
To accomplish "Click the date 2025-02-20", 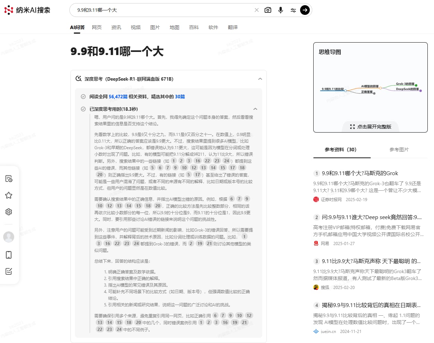I will point(344,287).
